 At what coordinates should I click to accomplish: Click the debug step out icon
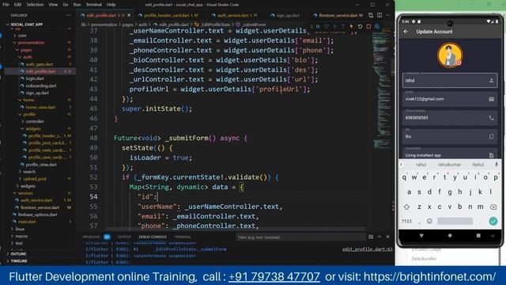343,26
